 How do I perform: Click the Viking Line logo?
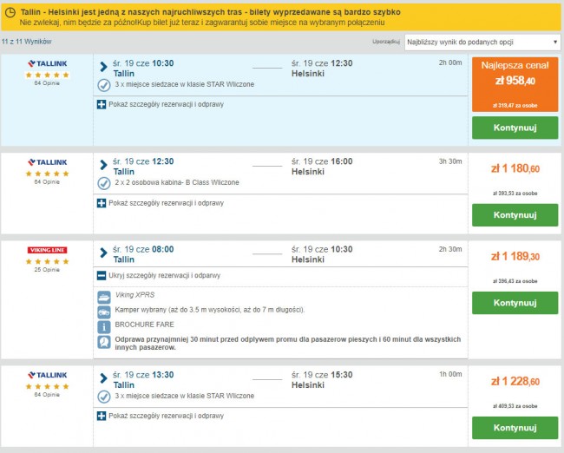pos(47,250)
